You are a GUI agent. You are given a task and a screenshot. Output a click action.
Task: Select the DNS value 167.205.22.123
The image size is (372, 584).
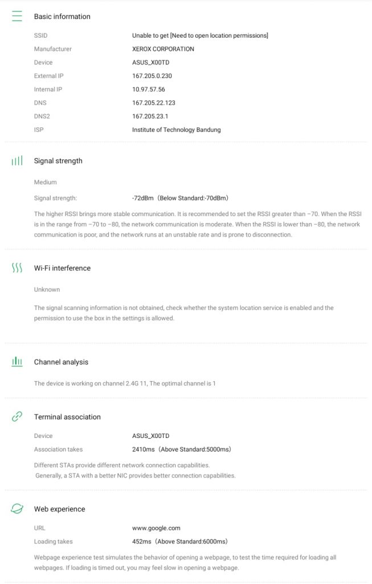click(153, 103)
